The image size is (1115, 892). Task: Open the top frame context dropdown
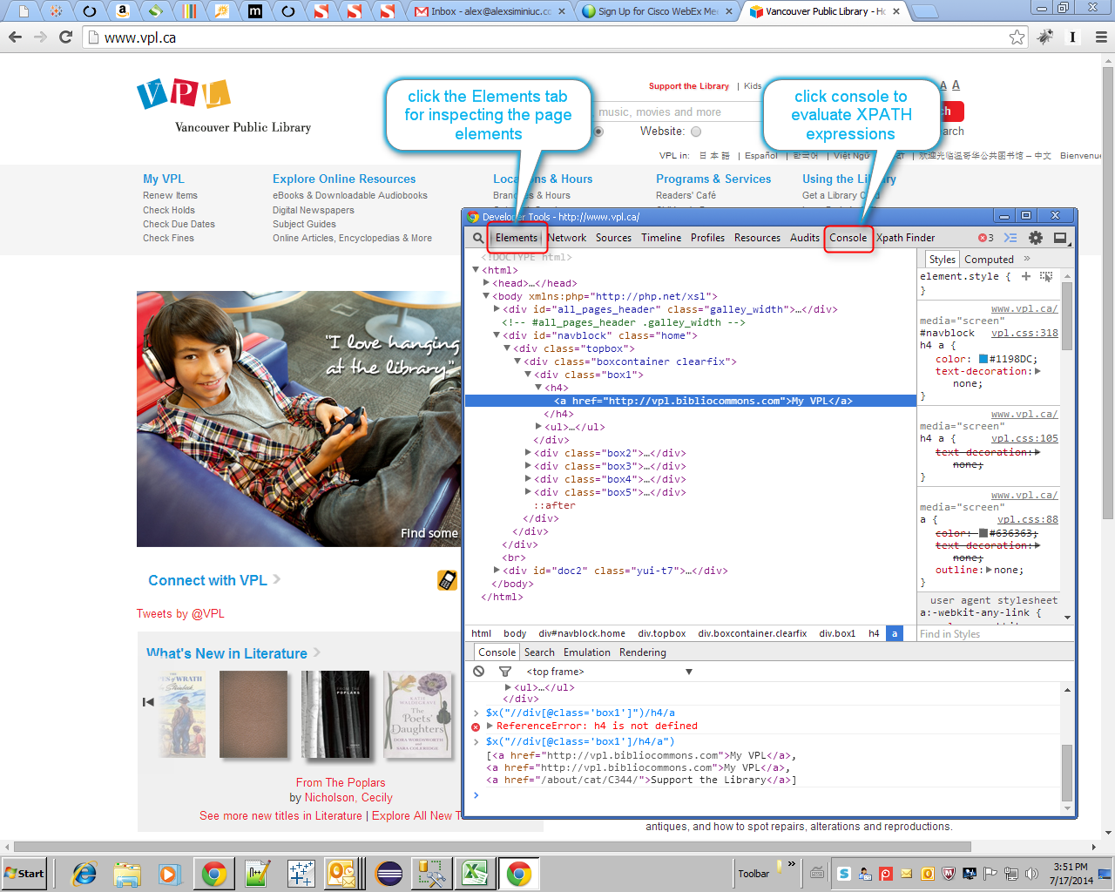click(609, 672)
